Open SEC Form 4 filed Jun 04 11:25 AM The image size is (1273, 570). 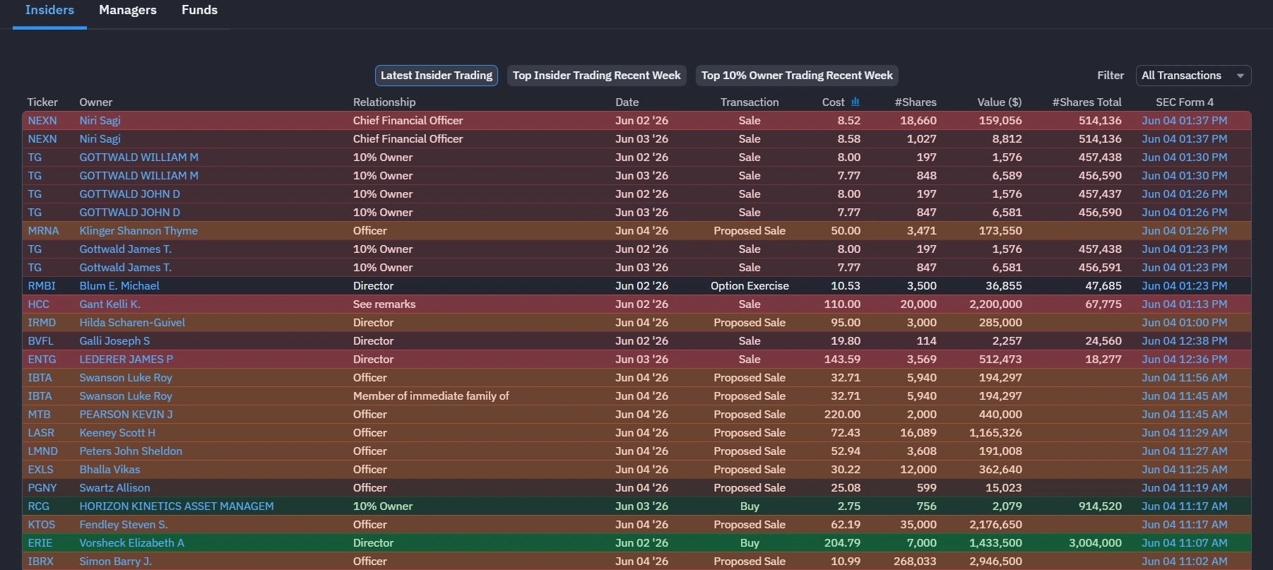[x=1185, y=470]
